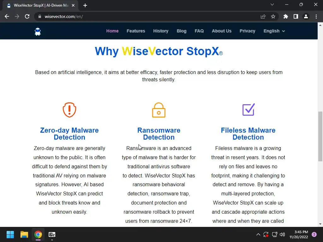Click sync status tray icon
The height and width of the screenshot is (242, 323).
pos(266,234)
